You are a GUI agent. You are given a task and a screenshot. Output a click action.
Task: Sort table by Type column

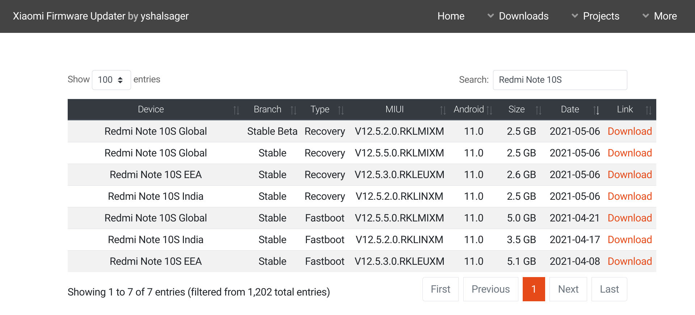tap(325, 109)
